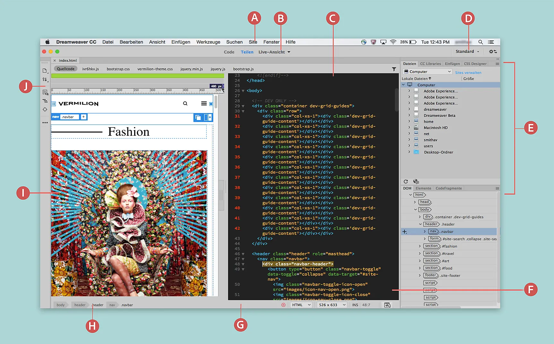Image resolution: width=554 pixels, height=344 pixels.
Task: Click the Live-Code-Prüfung eye icon
Action: pyautogui.click(x=45, y=92)
